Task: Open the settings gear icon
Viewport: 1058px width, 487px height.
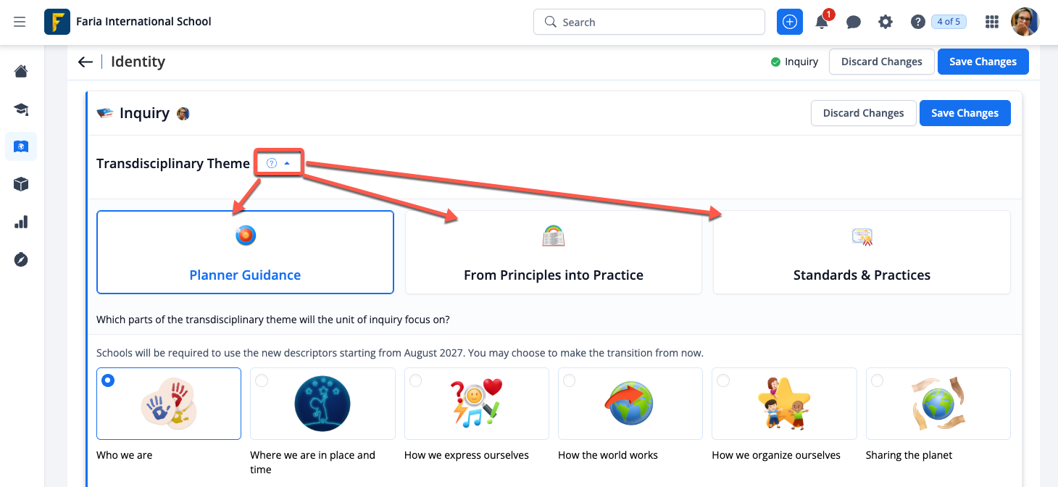Action: point(886,22)
